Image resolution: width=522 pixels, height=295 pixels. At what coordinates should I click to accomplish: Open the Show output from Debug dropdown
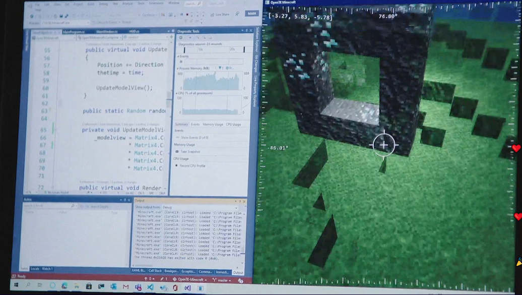pyautogui.click(x=200, y=207)
